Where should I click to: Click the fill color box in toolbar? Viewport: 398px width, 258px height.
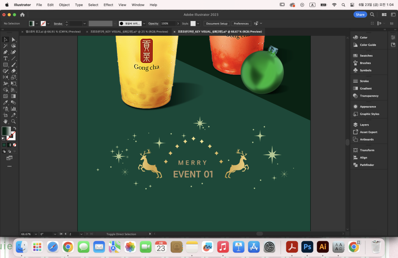tap(6, 131)
